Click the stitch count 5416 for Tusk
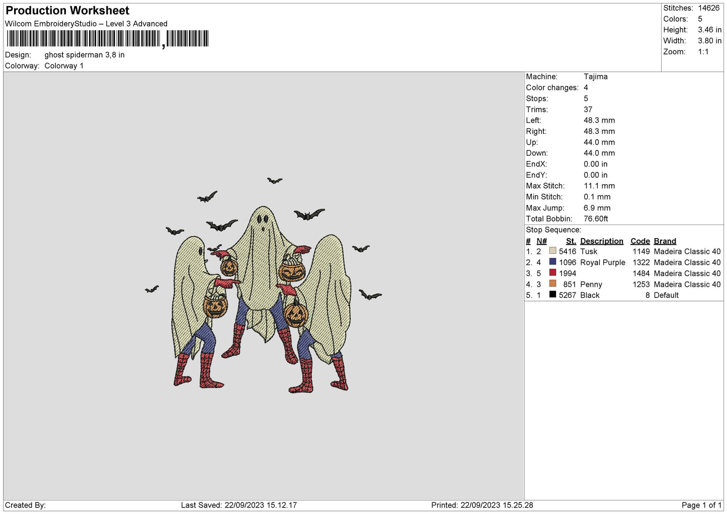Screen dimensions: 727x514 568,252
